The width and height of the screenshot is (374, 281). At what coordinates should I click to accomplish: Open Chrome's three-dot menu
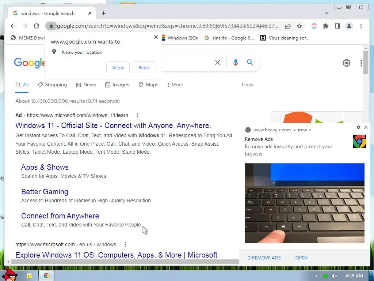(361, 26)
